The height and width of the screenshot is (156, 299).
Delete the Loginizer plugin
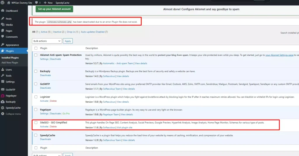(x=53, y=101)
